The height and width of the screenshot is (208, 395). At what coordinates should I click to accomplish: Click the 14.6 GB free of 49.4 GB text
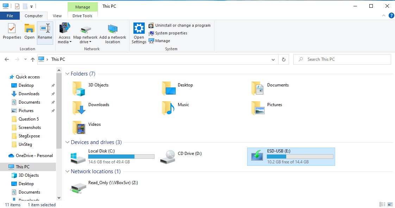(x=109, y=162)
